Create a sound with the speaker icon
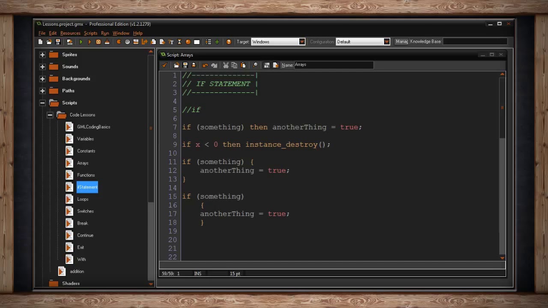 coord(127,41)
